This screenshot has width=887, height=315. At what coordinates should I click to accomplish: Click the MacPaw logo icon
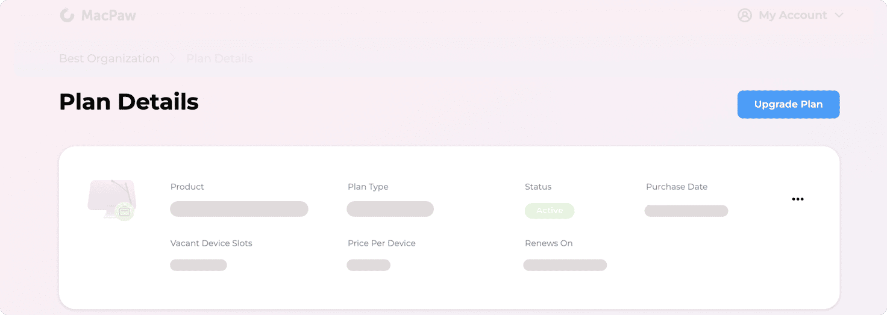67,15
